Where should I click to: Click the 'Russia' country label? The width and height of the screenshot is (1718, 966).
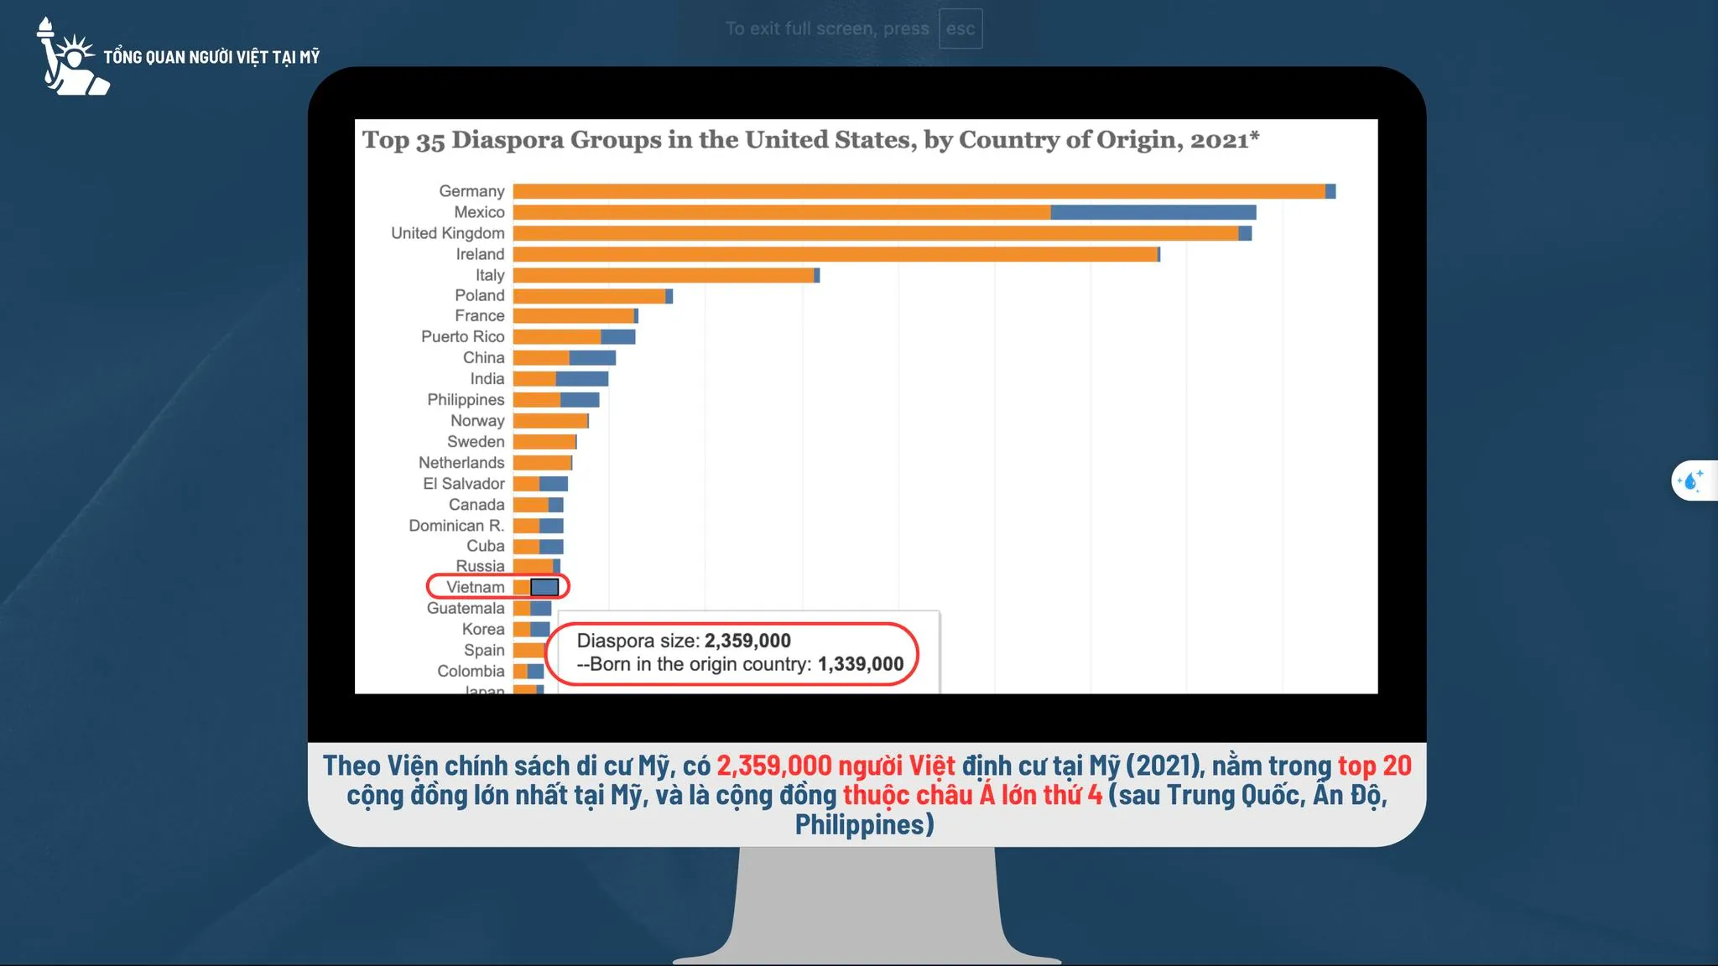[x=480, y=566]
